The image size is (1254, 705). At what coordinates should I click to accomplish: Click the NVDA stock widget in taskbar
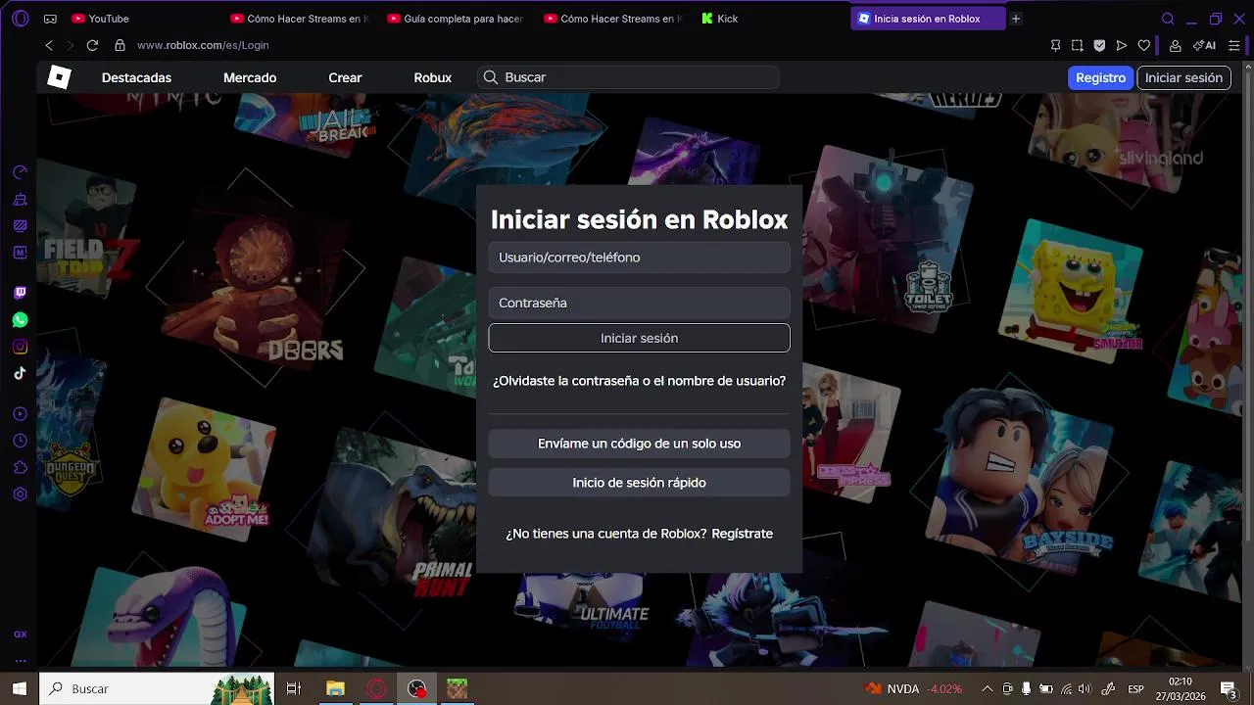pyautogui.click(x=914, y=688)
